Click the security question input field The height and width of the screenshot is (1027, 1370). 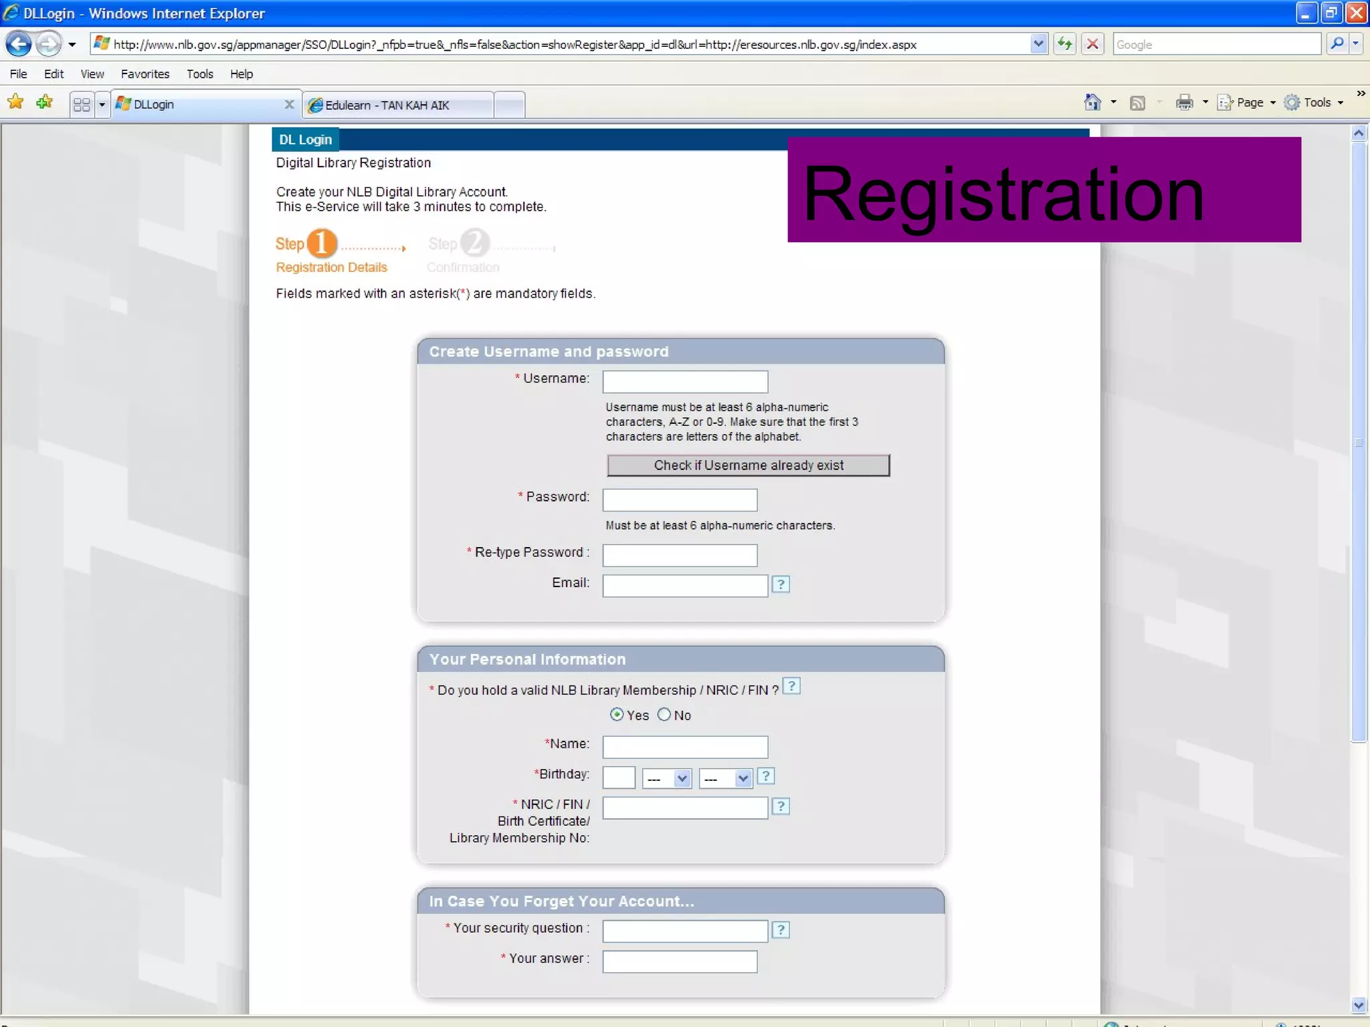pyautogui.click(x=685, y=931)
